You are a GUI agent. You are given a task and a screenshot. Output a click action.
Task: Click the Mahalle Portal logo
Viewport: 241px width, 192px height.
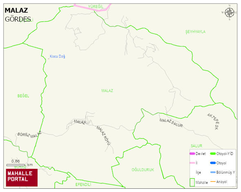pyautogui.click(x=22, y=178)
